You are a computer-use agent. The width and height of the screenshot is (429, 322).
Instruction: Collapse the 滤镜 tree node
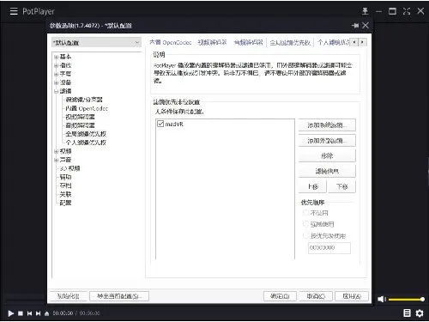pyautogui.click(x=56, y=91)
